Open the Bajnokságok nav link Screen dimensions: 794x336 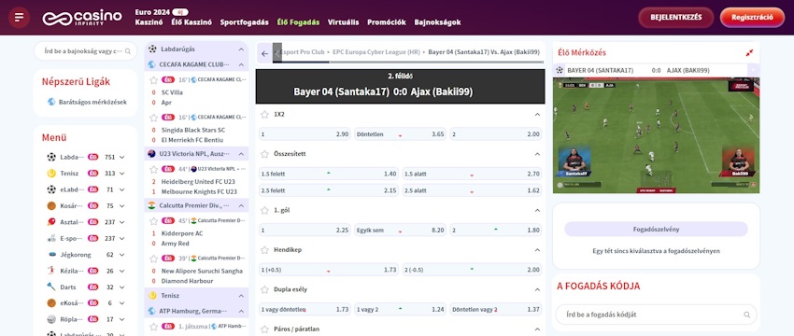pos(437,22)
